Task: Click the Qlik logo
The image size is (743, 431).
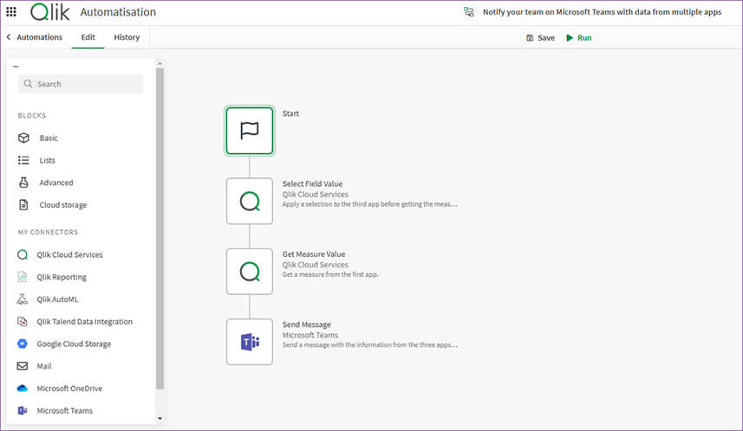Action: pos(50,12)
